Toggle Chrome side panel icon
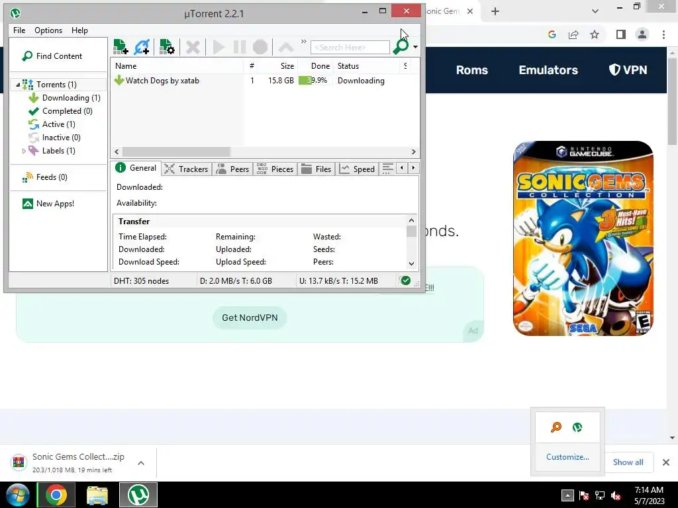 click(x=621, y=34)
